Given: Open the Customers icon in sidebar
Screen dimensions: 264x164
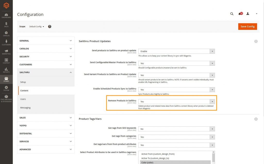Looking at the screenshot, I should 6,43.
